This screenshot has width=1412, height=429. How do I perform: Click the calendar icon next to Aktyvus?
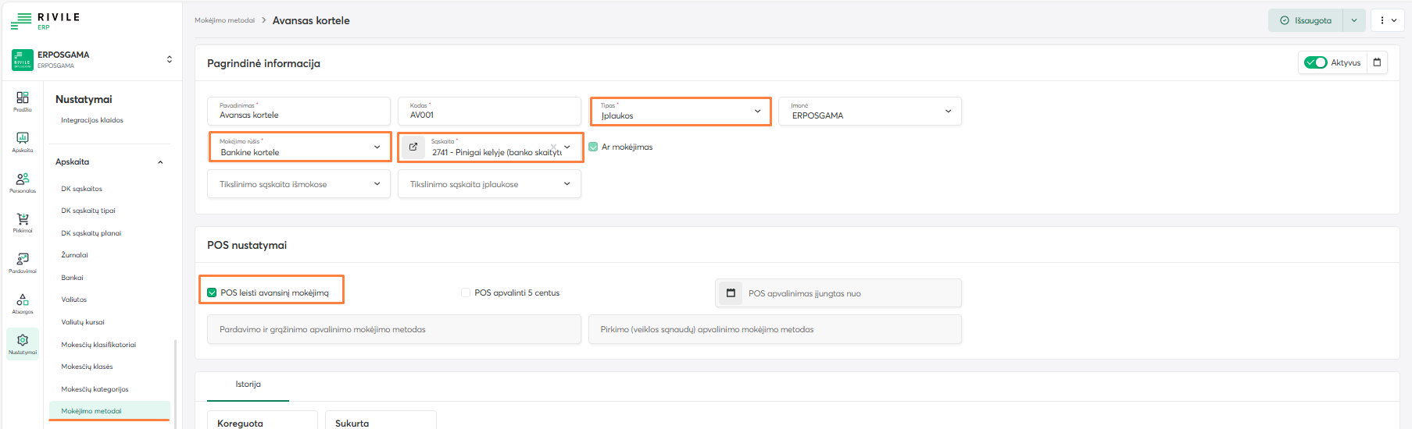point(1377,62)
